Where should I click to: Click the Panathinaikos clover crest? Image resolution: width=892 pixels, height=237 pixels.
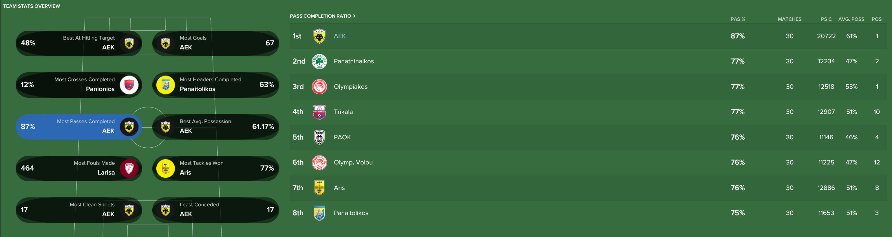[x=319, y=62]
